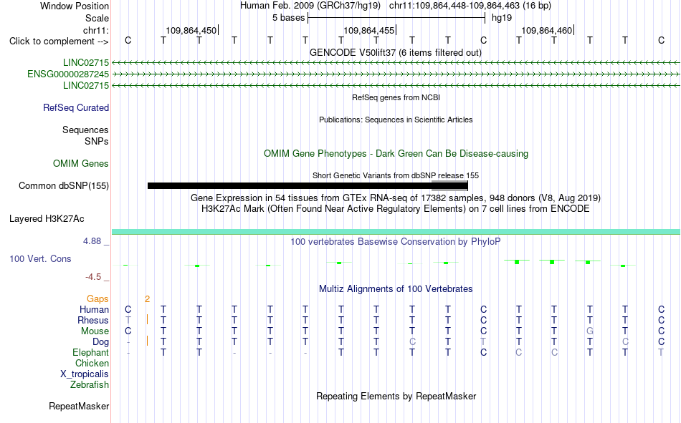
Task: Open 'GENCODE V50lift37 (6 items filtered out)' title
Action: 396,52
